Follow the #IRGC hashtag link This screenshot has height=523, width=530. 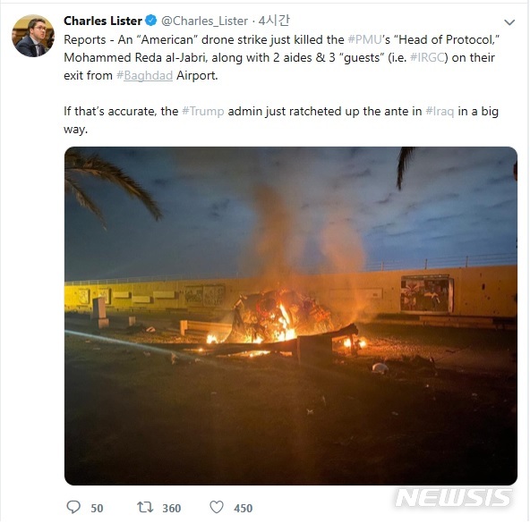point(427,58)
